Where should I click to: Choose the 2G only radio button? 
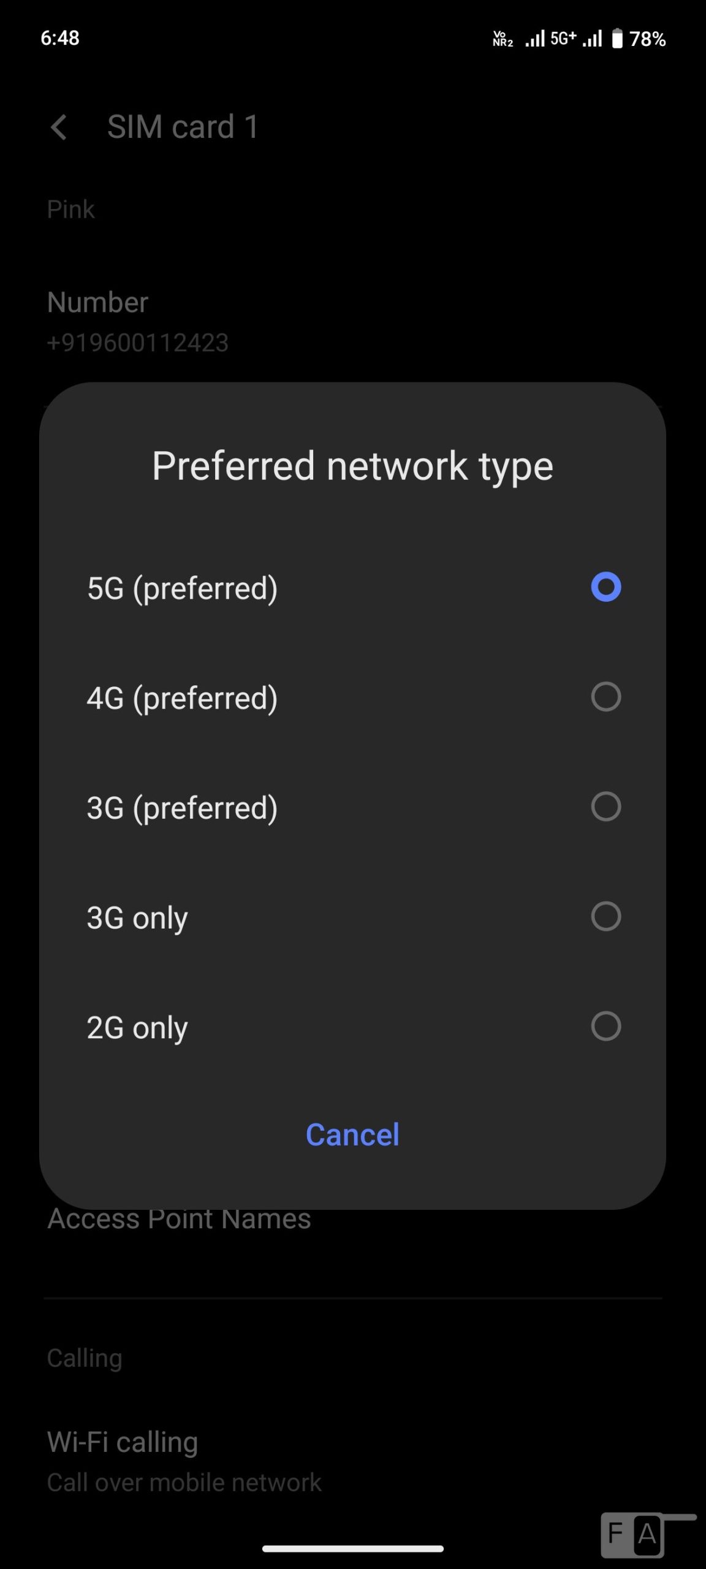[605, 1026]
